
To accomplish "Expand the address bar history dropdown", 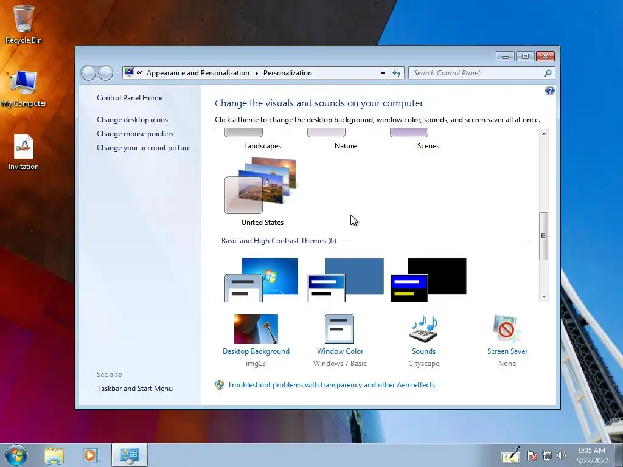I will pyautogui.click(x=383, y=73).
